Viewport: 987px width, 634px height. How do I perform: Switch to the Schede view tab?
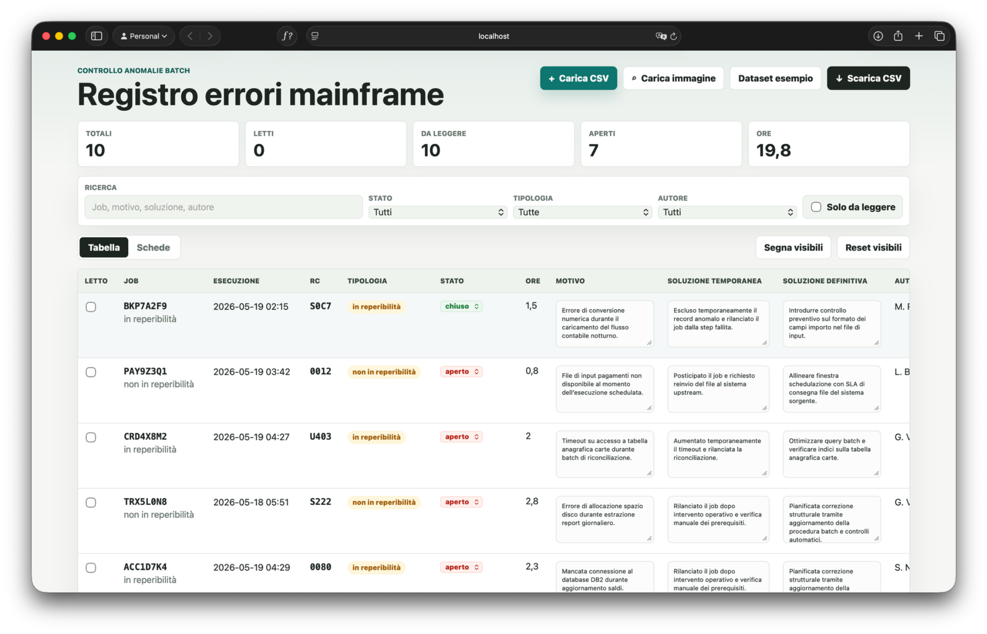pos(153,247)
